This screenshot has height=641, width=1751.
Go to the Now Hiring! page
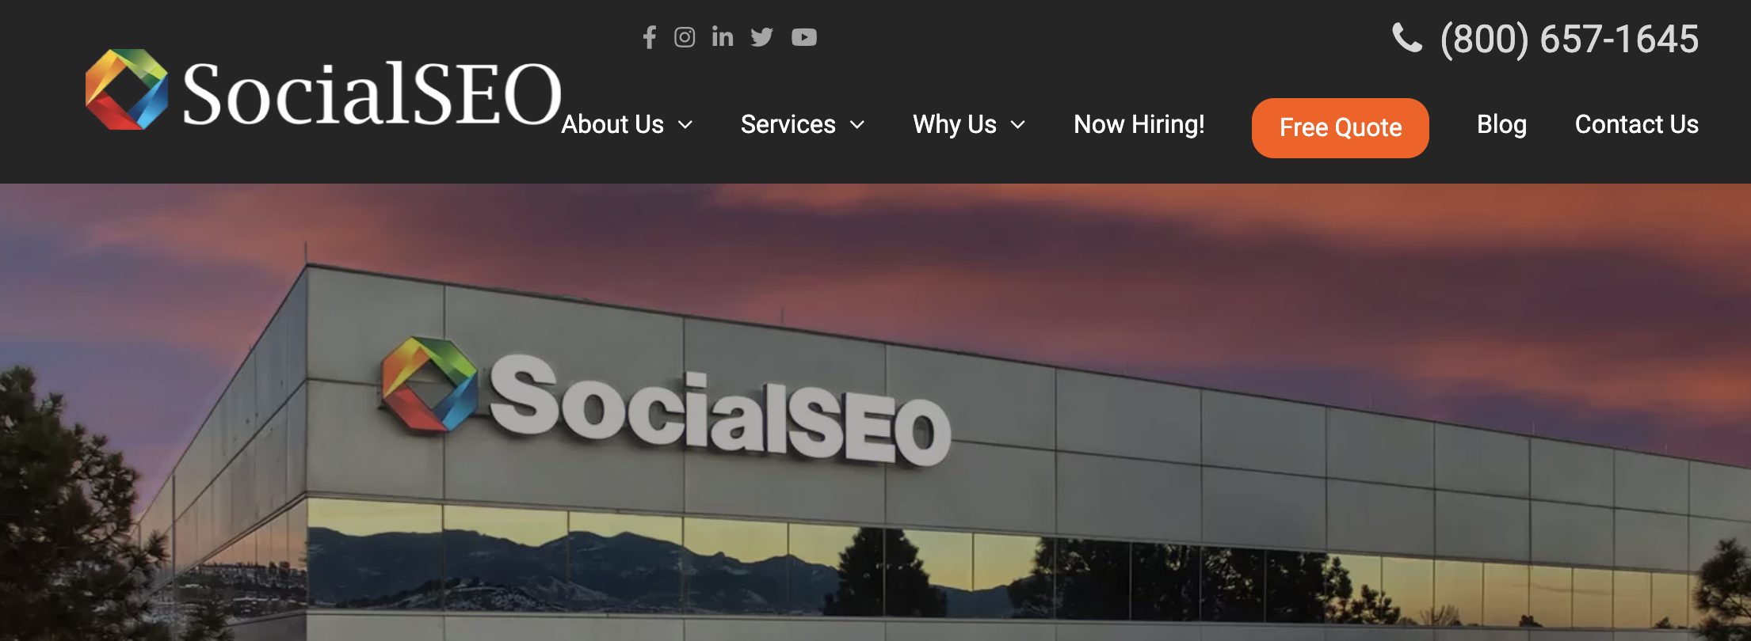pos(1139,124)
